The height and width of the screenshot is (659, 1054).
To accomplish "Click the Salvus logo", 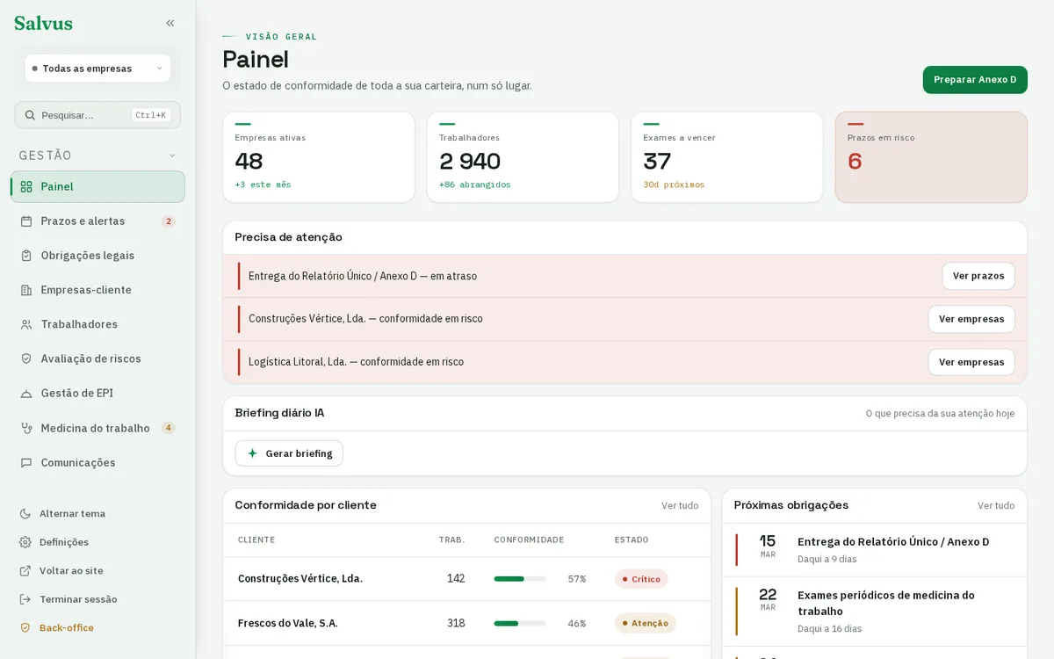I will (x=43, y=24).
